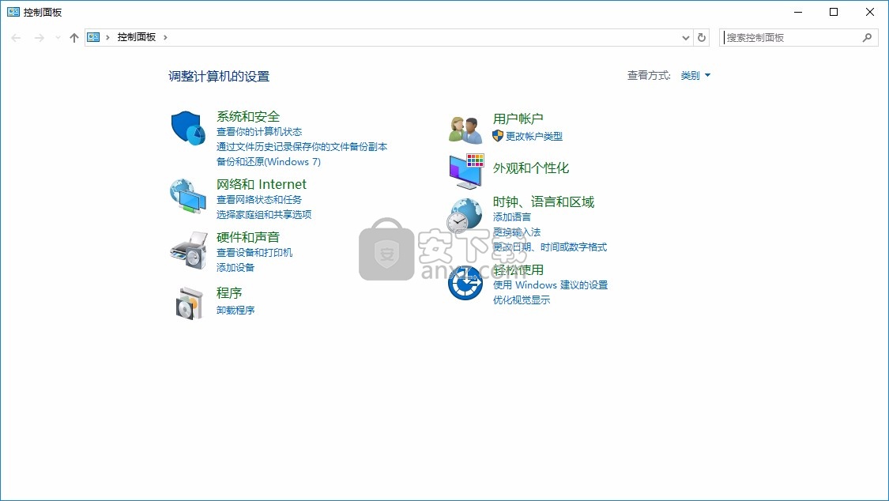889x501 pixels.
Task: Open the 用户帐户 people icon
Action: 465,130
